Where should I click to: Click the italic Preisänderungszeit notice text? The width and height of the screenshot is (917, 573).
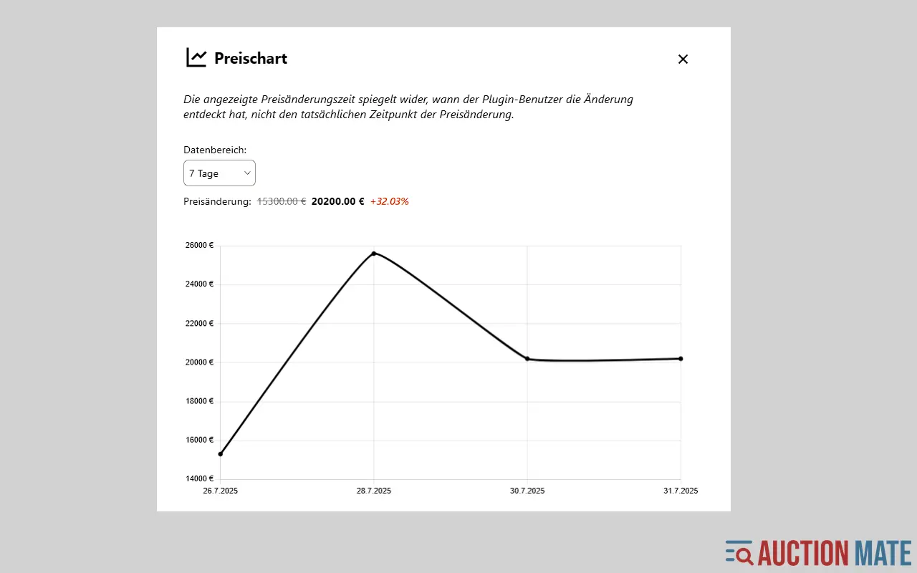coord(408,107)
